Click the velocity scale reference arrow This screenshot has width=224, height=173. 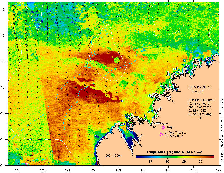[x=197, y=118]
